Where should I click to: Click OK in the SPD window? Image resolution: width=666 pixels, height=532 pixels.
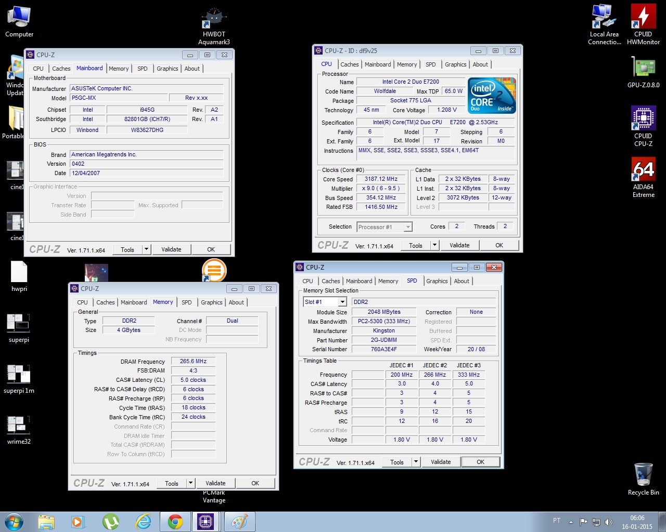[x=480, y=462]
